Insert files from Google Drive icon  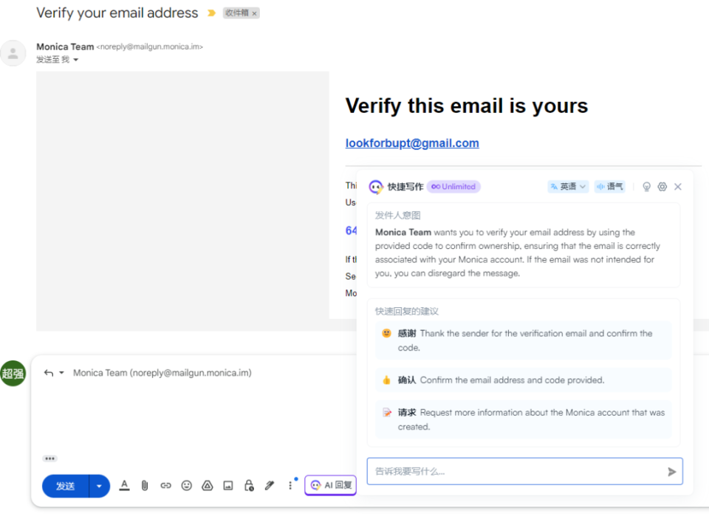coord(207,485)
